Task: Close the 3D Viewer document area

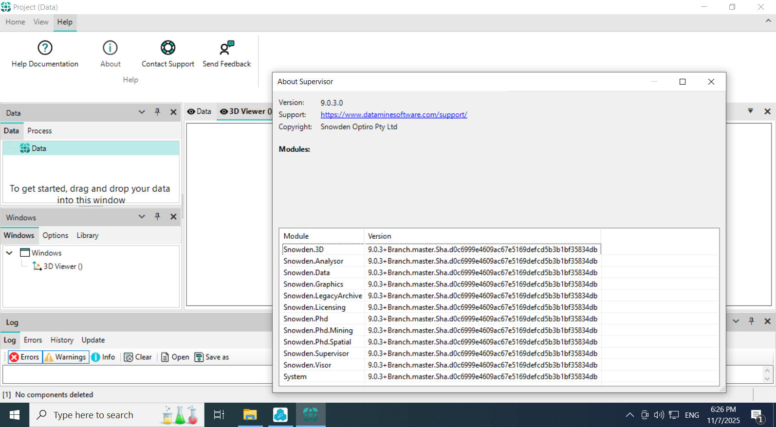Action: [x=767, y=111]
